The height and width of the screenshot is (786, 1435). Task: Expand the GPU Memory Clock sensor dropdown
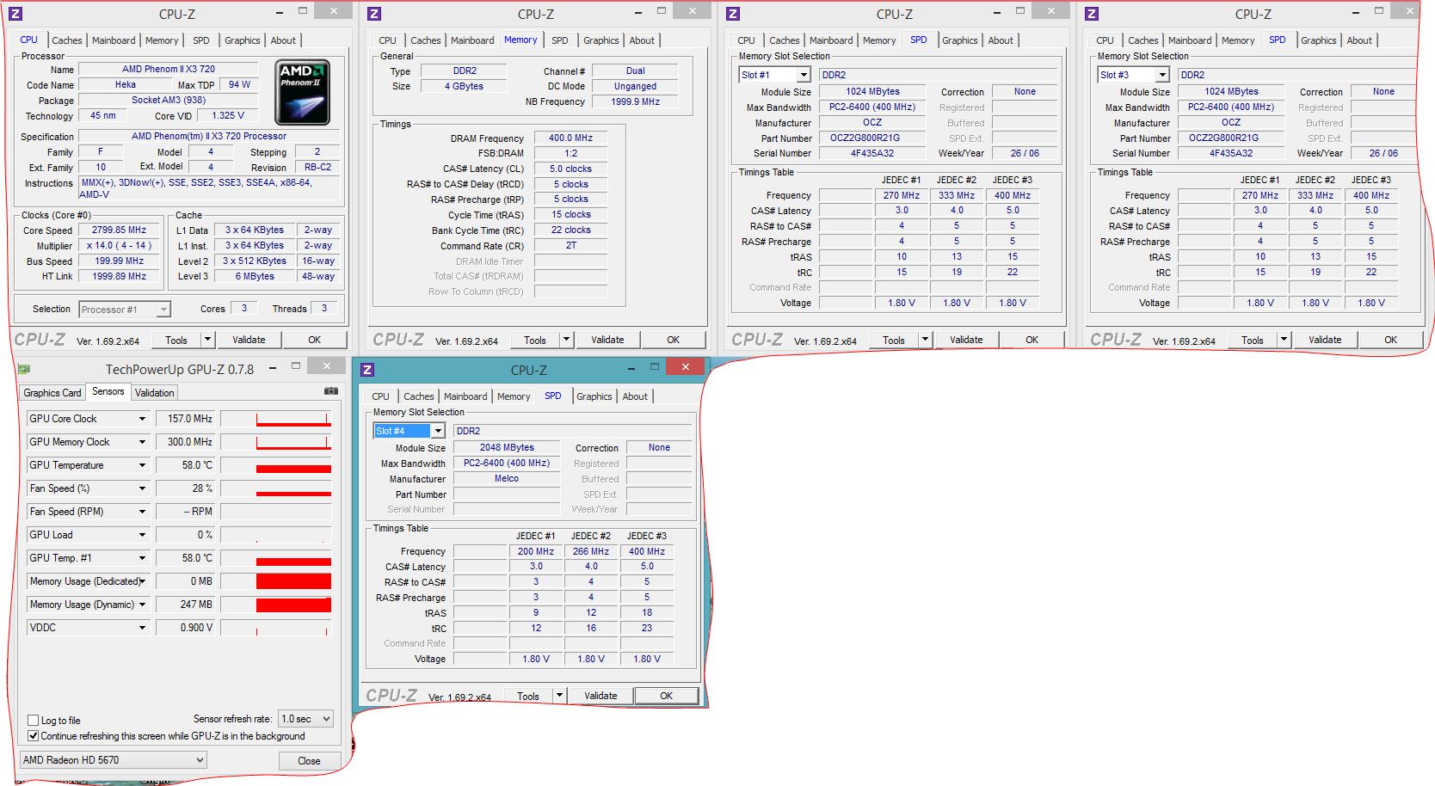tap(142, 442)
